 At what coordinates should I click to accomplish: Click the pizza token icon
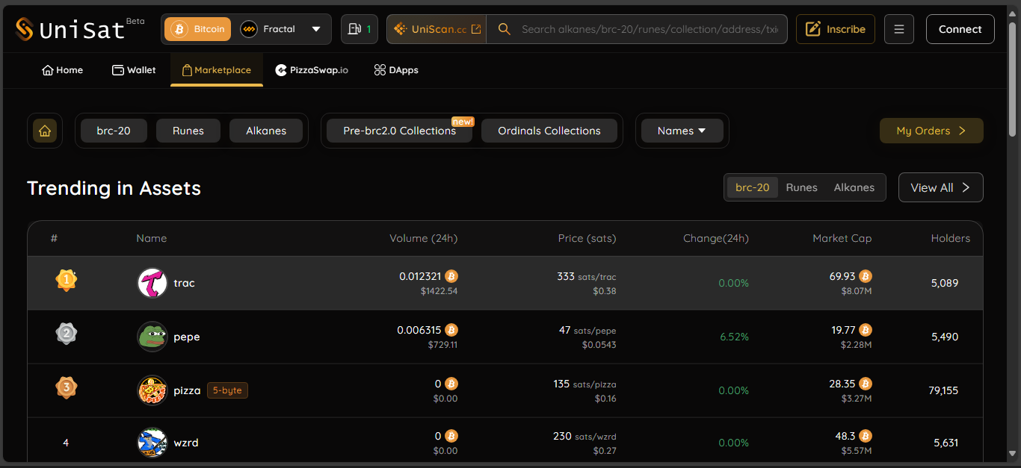(152, 390)
